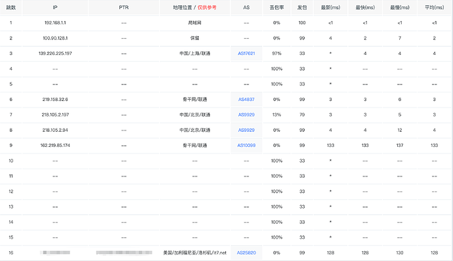Click the 美国/加利福尼亚/洛杉矶/it7.net location cell
Image resolution: width=453 pixels, height=261 pixels.
click(x=195, y=252)
